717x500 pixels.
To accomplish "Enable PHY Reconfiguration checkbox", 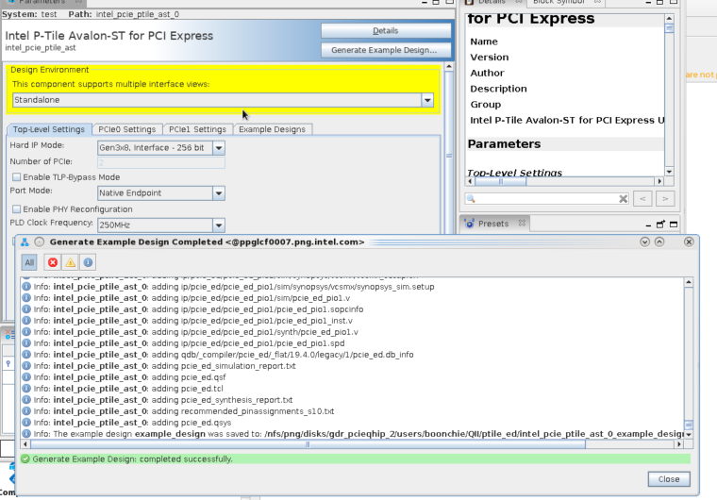I will [17, 209].
